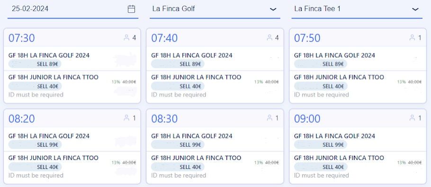Screen dimensions: 431x187
Task: Select GF 18H LA FINCA GOLF 2024 at 07:50
Action: (334, 55)
